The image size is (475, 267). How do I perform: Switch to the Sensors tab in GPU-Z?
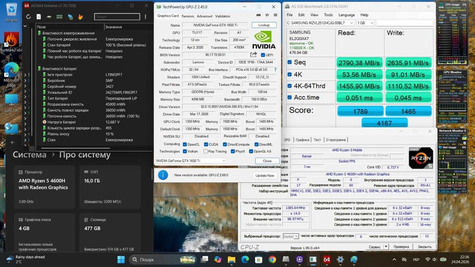188,16
